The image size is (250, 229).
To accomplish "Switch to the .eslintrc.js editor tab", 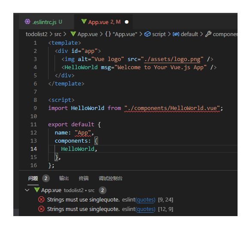I will 46,22.
